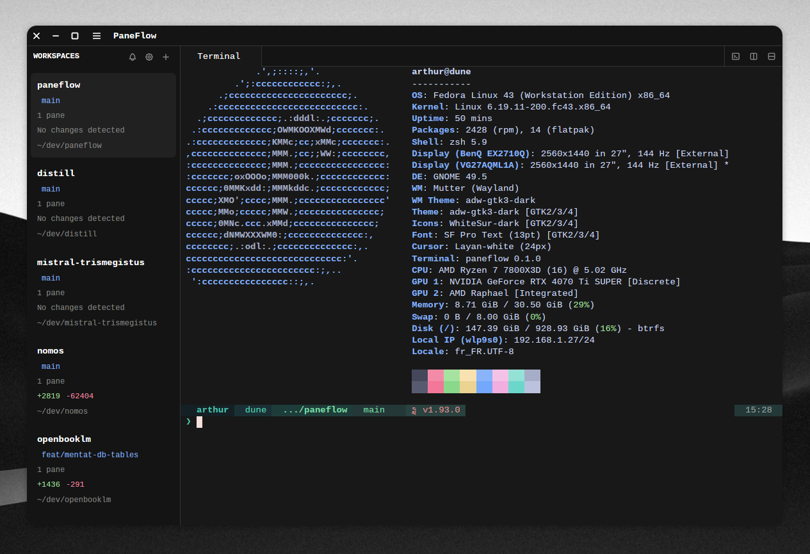Open a new terminal pane

pos(735,56)
